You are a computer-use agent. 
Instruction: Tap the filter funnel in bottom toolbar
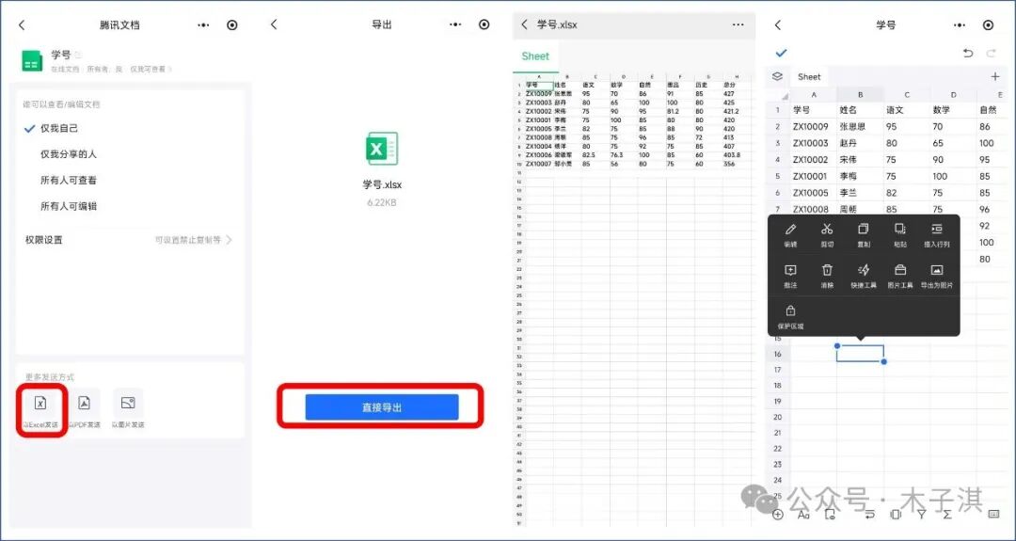tap(921, 515)
